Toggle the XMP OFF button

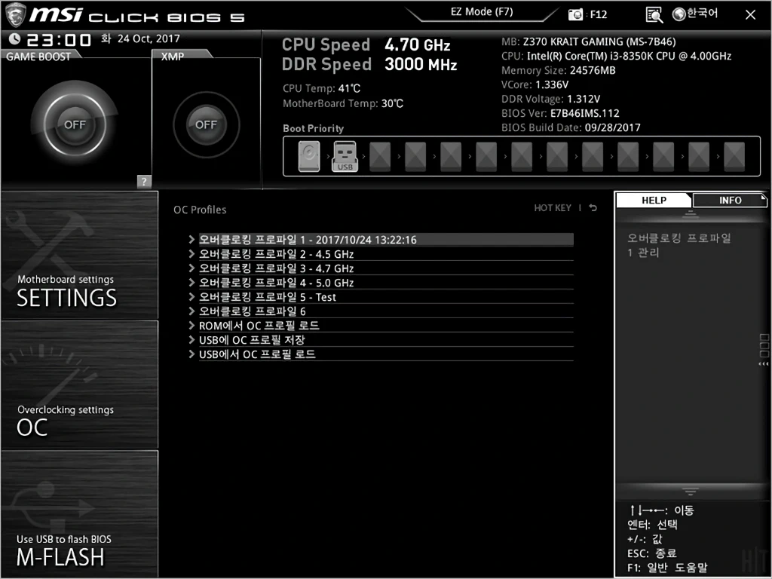(x=207, y=124)
